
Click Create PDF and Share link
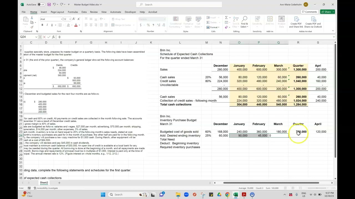pos(296,22)
